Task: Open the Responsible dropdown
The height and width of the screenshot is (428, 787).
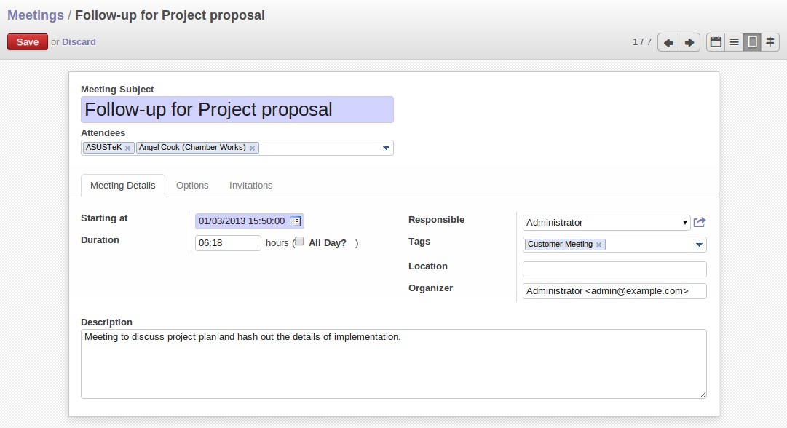Action: [606, 222]
